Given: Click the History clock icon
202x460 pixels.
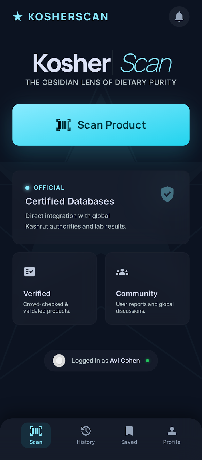Looking at the screenshot, I should 86,431.
